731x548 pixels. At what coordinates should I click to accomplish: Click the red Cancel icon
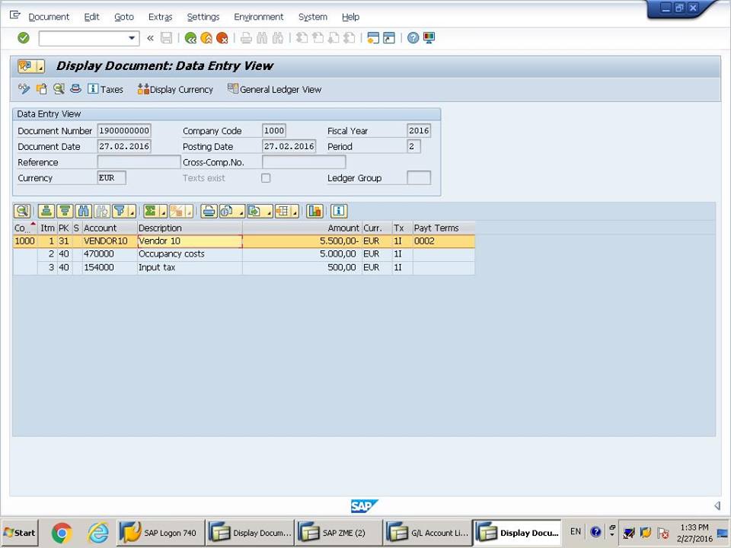[x=222, y=38]
